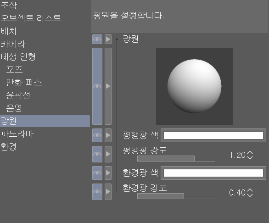Click the 0.40 intensity value
The height and width of the screenshot is (223, 269).
click(237, 193)
